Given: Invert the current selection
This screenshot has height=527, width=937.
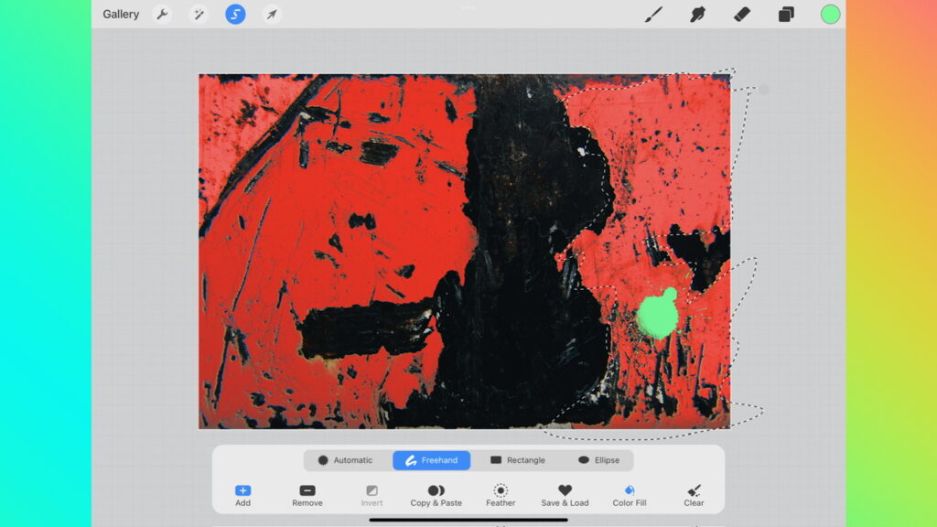Looking at the screenshot, I should click(x=372, y=495).
